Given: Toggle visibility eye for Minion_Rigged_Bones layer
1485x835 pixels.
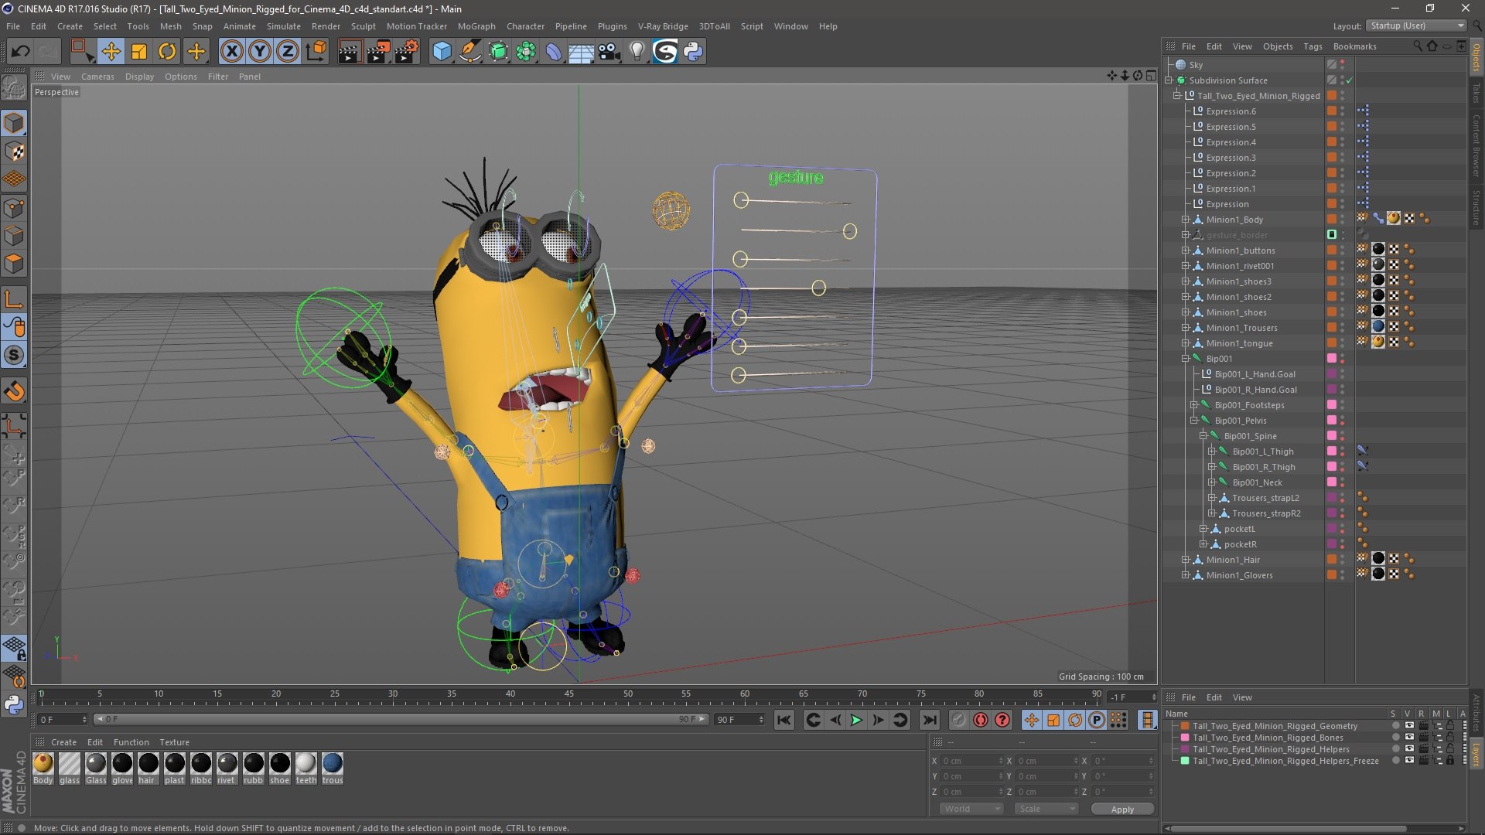Looking at the screenshot, I should (1409, 738).
